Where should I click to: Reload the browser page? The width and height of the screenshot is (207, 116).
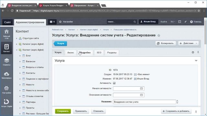pyautogui.click(x=12, y=11)
